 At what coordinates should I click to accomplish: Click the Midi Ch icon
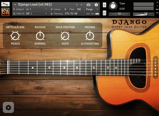pos(14,14)
